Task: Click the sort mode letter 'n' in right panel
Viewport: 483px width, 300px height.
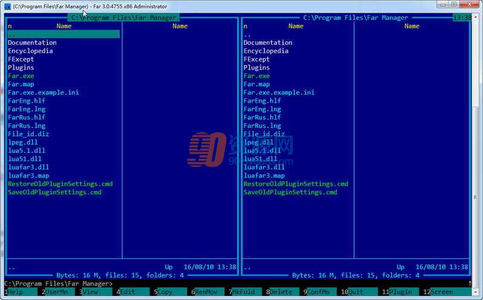Action: click(x=246, y=26)
